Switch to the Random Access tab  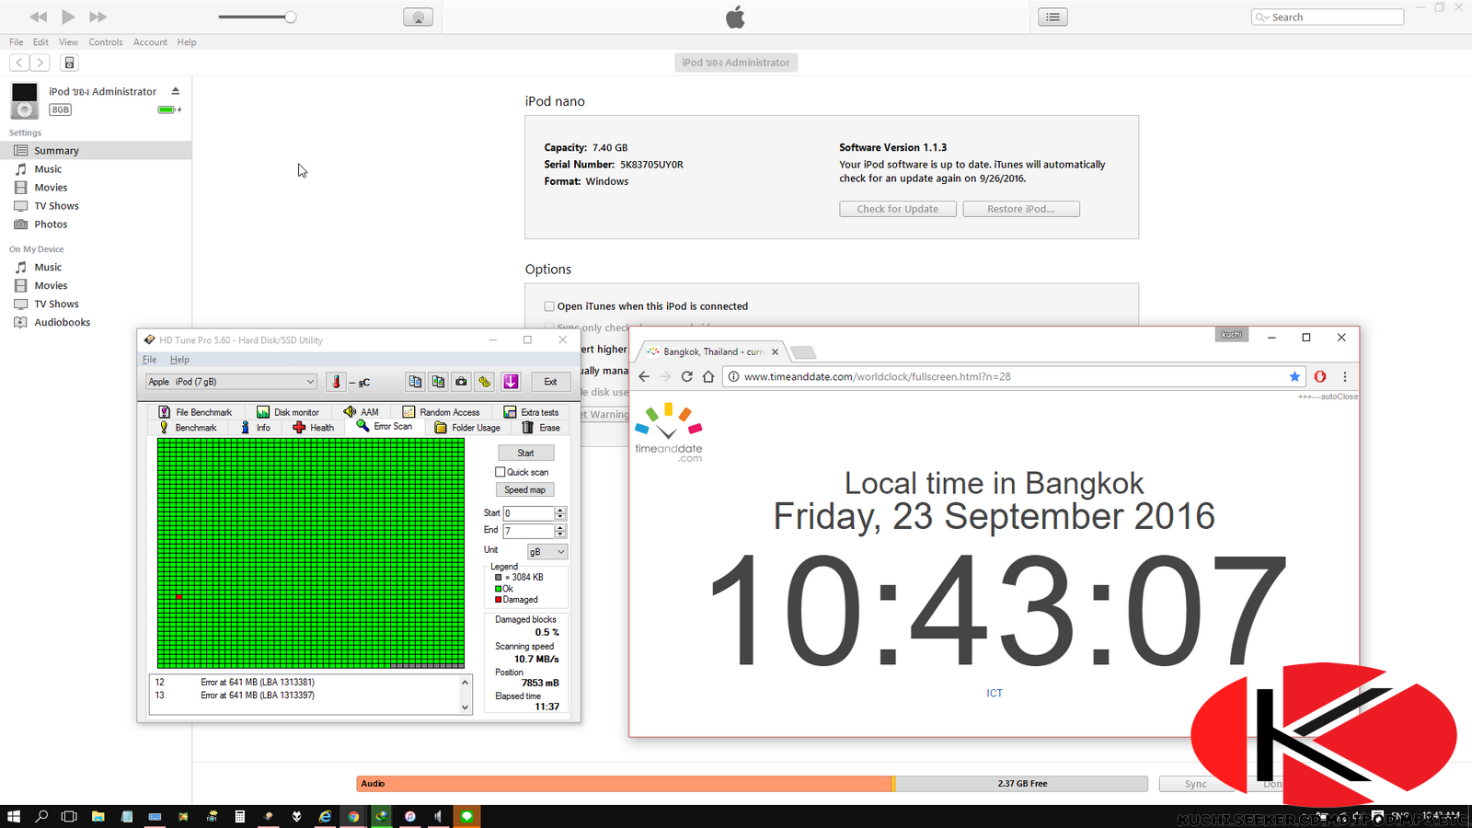pos(441,412)
